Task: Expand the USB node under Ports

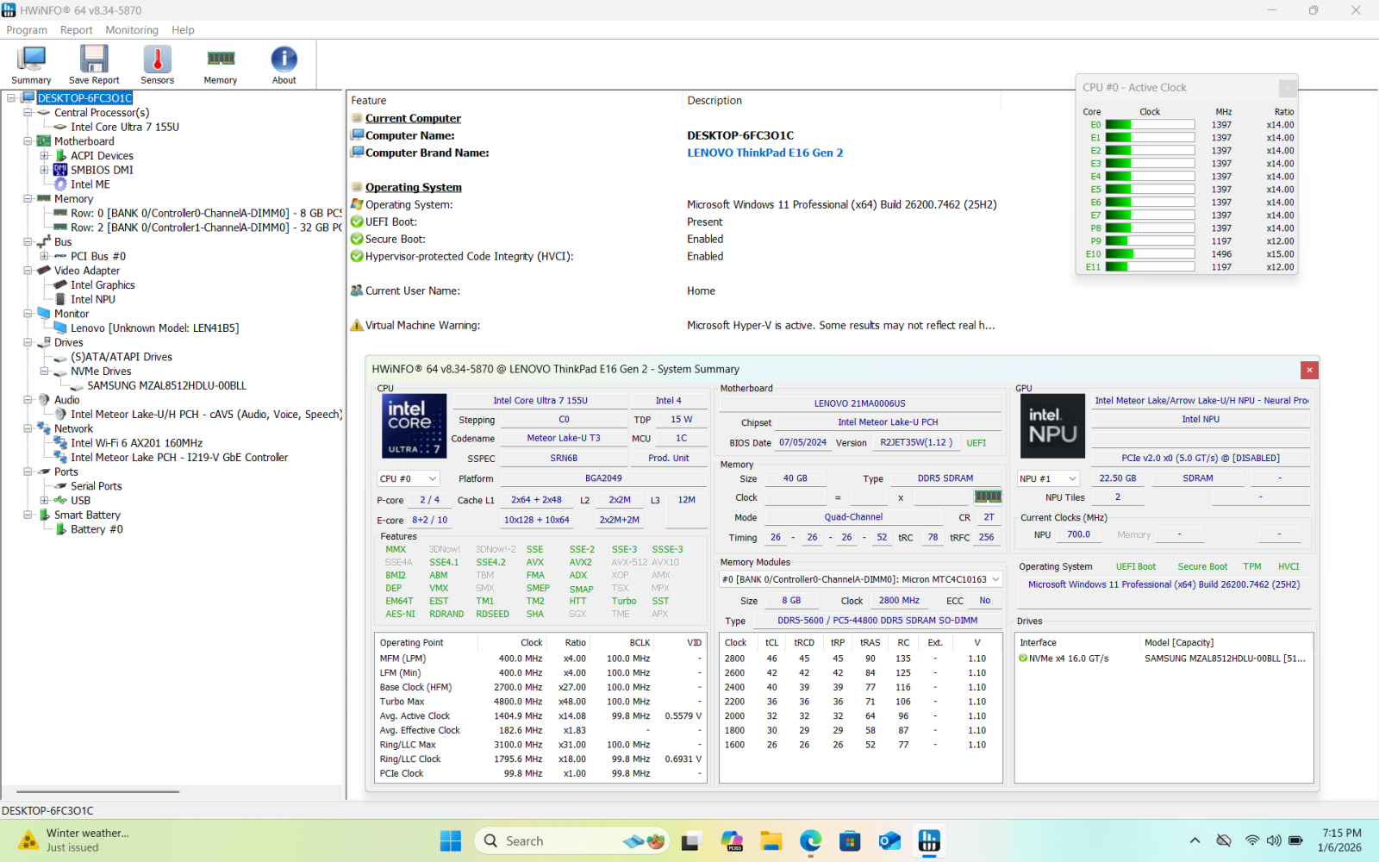Action: coord(44,500)
